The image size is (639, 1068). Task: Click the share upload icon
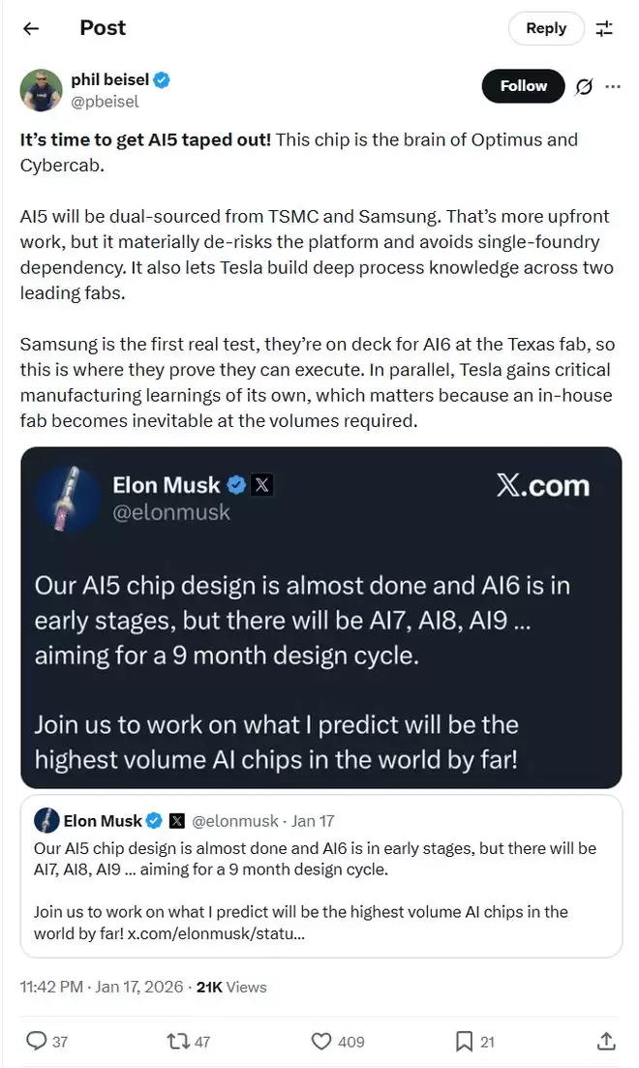point(606,1041)
